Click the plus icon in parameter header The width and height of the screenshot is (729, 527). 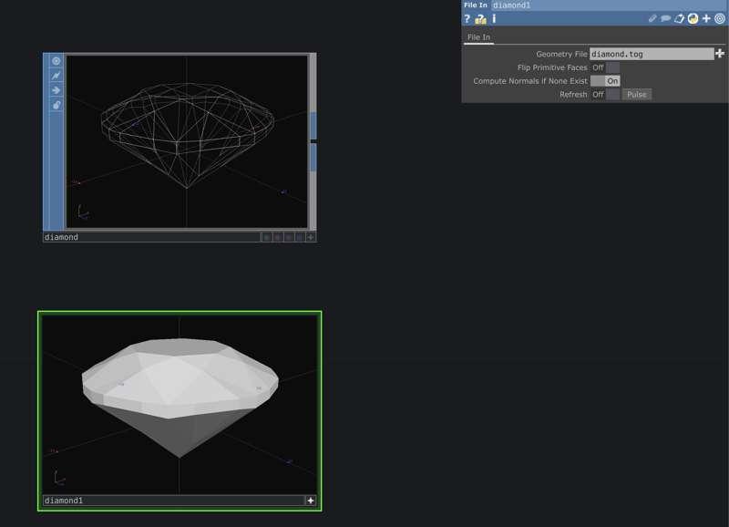click(x=706, y=18)
